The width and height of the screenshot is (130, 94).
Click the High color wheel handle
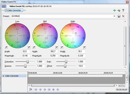(x=76, y=33)
